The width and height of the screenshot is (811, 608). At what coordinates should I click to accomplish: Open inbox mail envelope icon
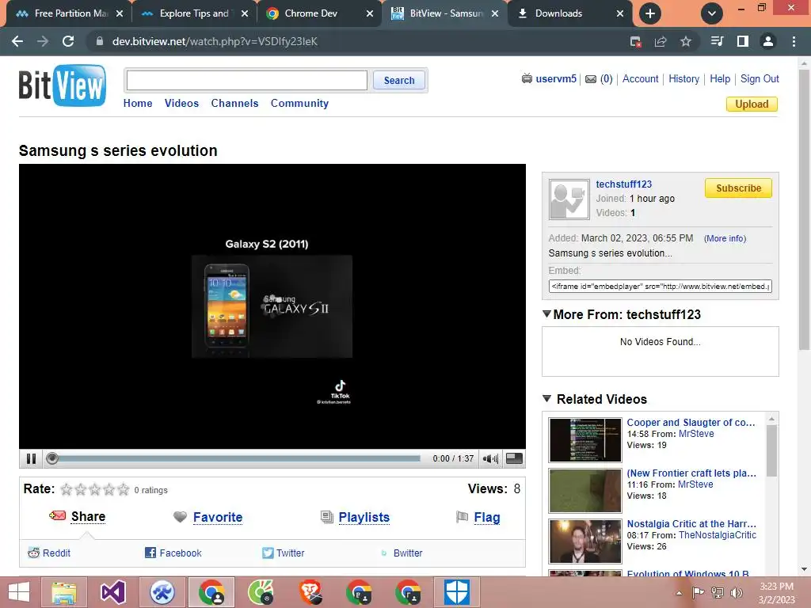point(591,79)
